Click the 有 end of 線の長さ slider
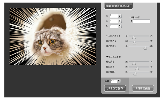Screen dimensions: 164x100 [x=151, y=62]
